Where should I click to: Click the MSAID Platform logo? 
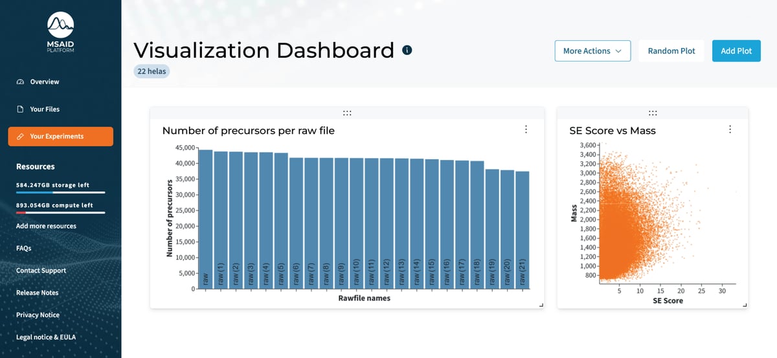coord(60,32)
